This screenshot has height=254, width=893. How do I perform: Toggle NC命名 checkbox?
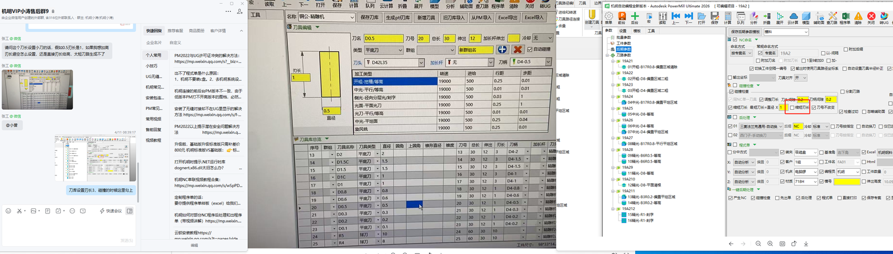734,40
